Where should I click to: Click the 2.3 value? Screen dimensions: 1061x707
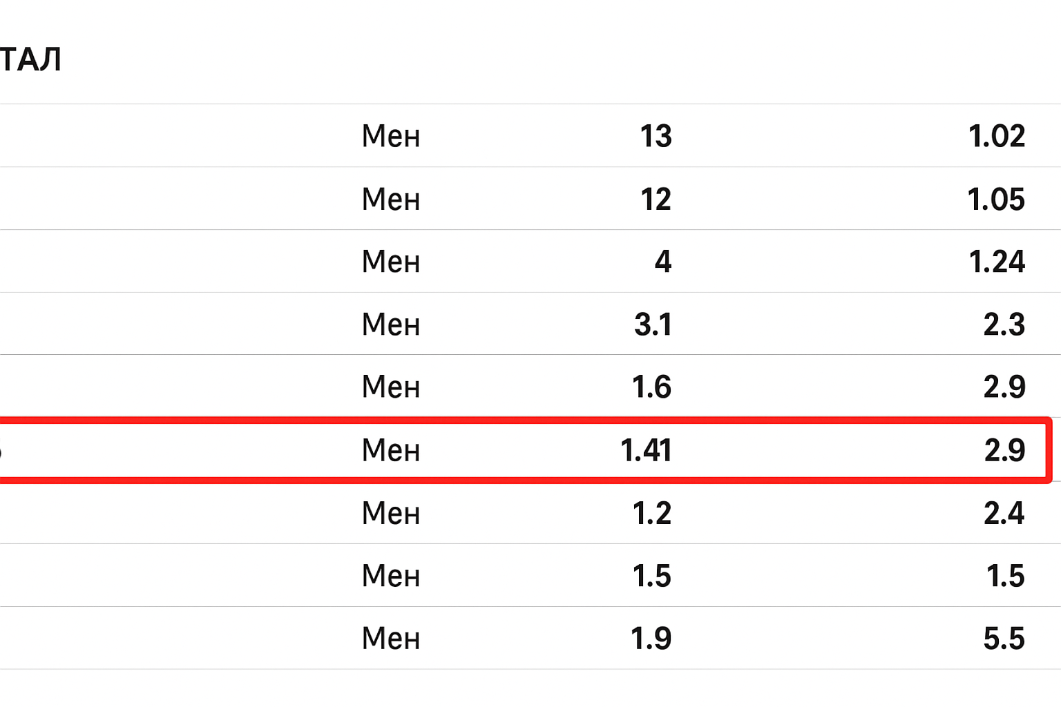tap(1004, 325)
